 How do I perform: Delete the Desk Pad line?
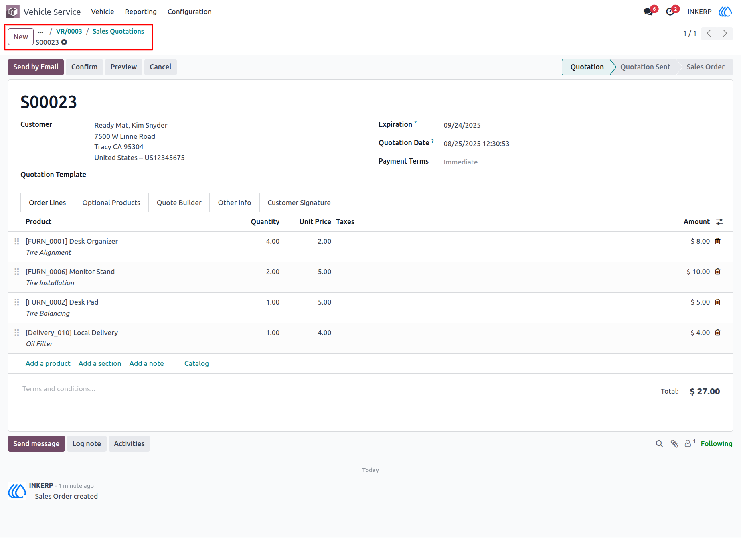(x=718, y=302)
